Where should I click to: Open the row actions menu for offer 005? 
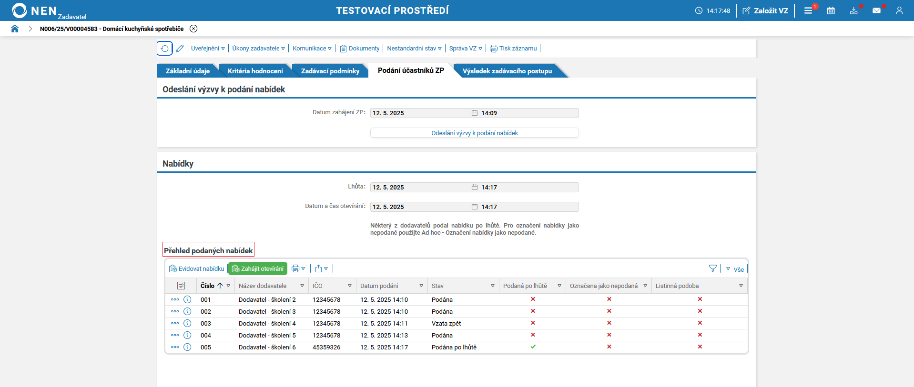(175, 347)
